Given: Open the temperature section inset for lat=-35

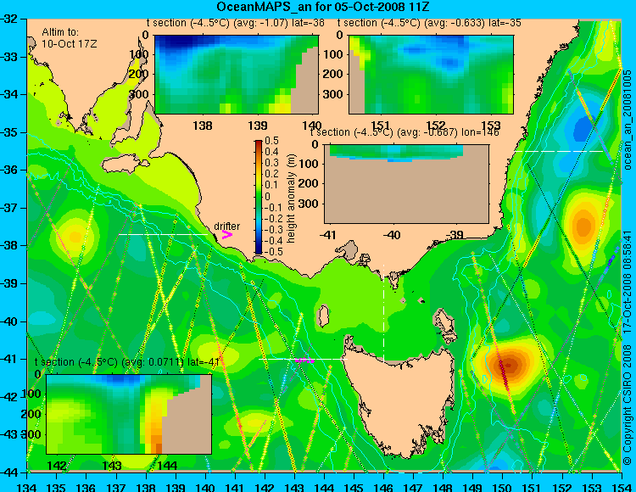Looking at the screenshot, I should 431,75.
